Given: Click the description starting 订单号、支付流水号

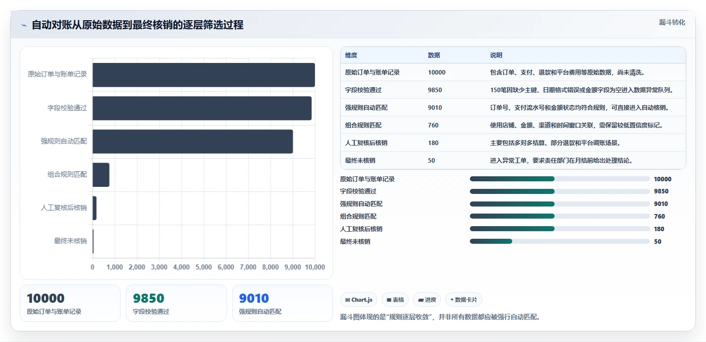Looking at the screenshot, I should point(580,108).
